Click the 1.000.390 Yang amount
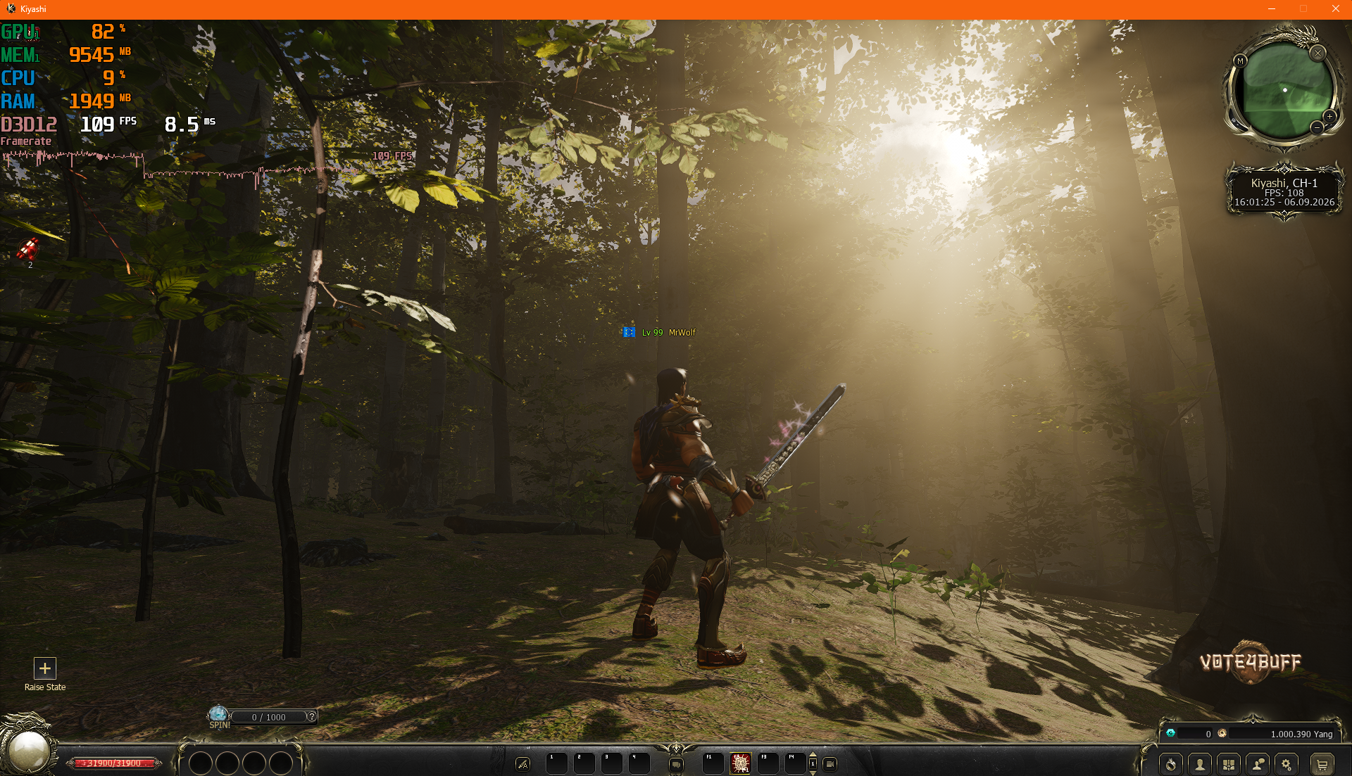 pyautogui.click(x=1301, y=734)
